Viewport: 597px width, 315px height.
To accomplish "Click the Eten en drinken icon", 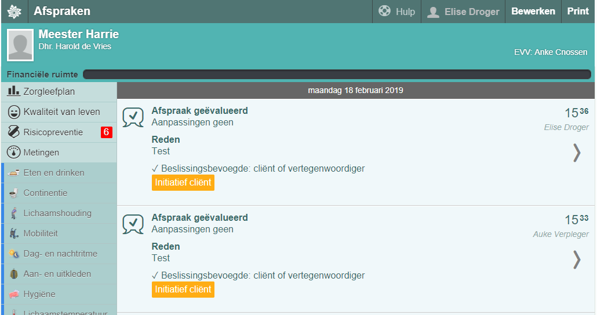I will click(14, 173).
